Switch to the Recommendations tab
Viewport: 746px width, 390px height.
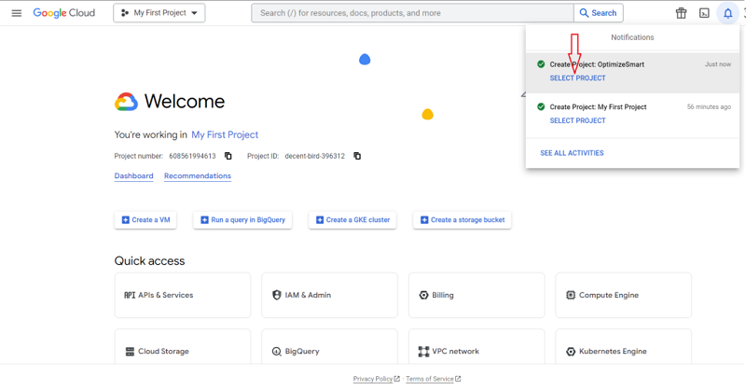(x=198, y=175)
